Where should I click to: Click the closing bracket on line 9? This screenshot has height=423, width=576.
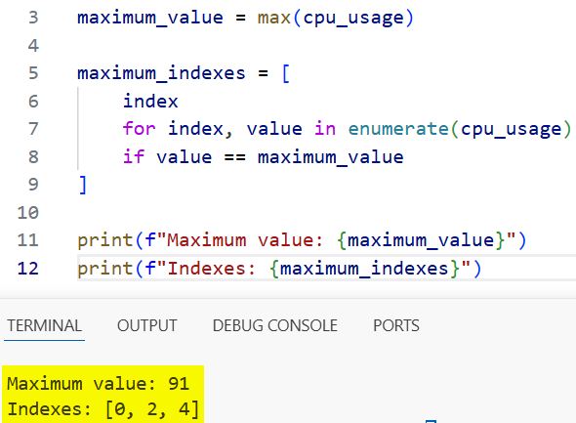coord(83,185)
